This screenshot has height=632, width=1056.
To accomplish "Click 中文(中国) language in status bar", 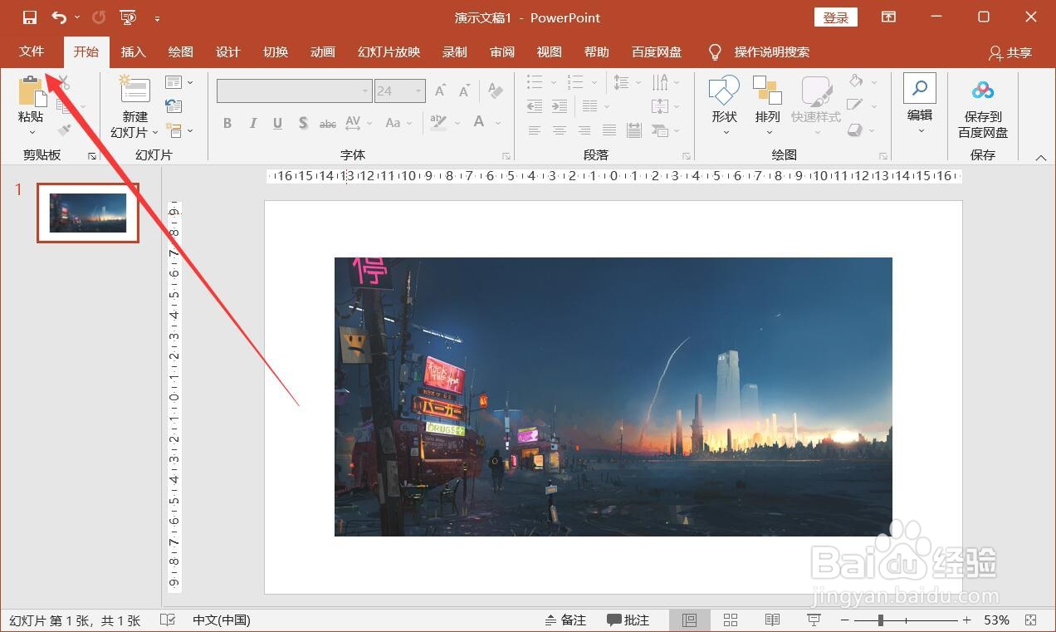I will coord(222,620).
